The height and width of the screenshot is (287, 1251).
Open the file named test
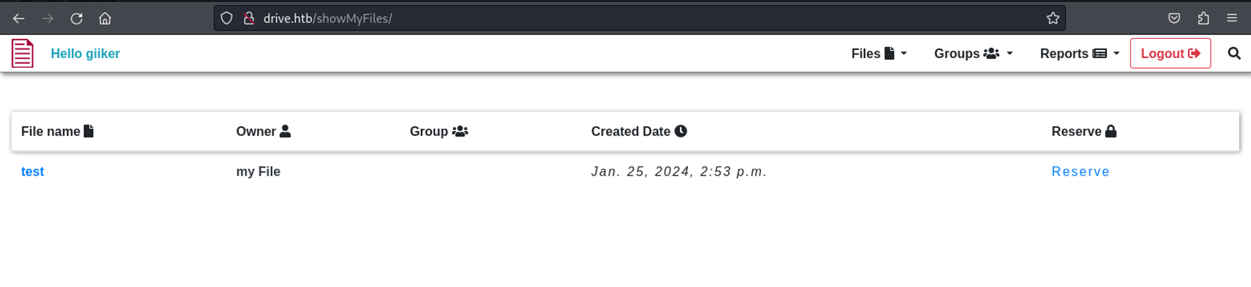coord(33,171)
